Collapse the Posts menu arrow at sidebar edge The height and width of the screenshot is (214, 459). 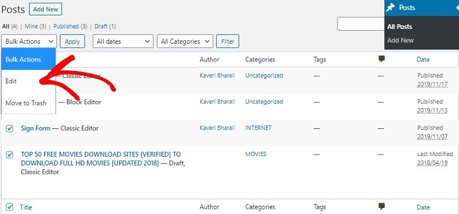click(x=457, y=8)
